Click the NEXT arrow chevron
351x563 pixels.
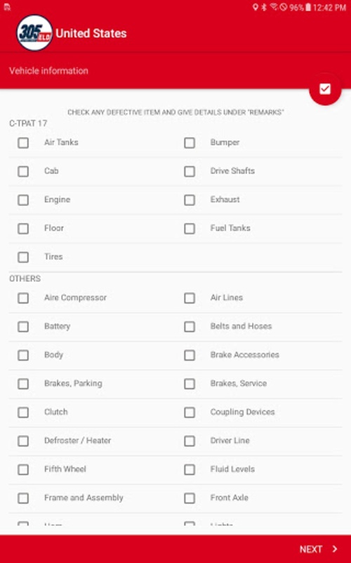335,549
